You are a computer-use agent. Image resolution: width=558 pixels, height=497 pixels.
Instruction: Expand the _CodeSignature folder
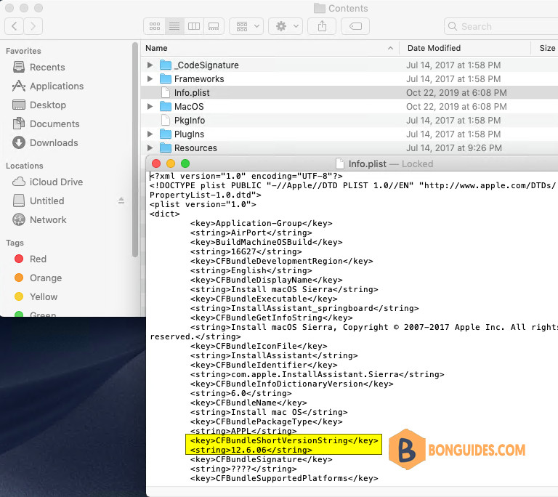(x=150, y=65)
